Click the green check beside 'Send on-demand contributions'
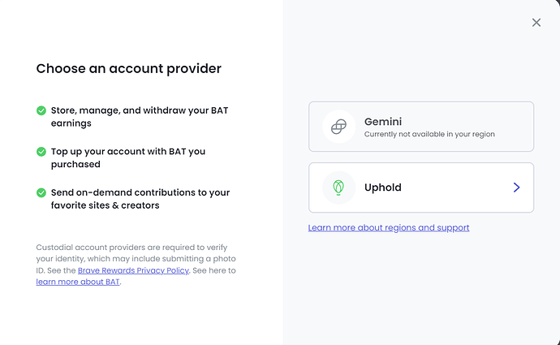 click(41, 192)
